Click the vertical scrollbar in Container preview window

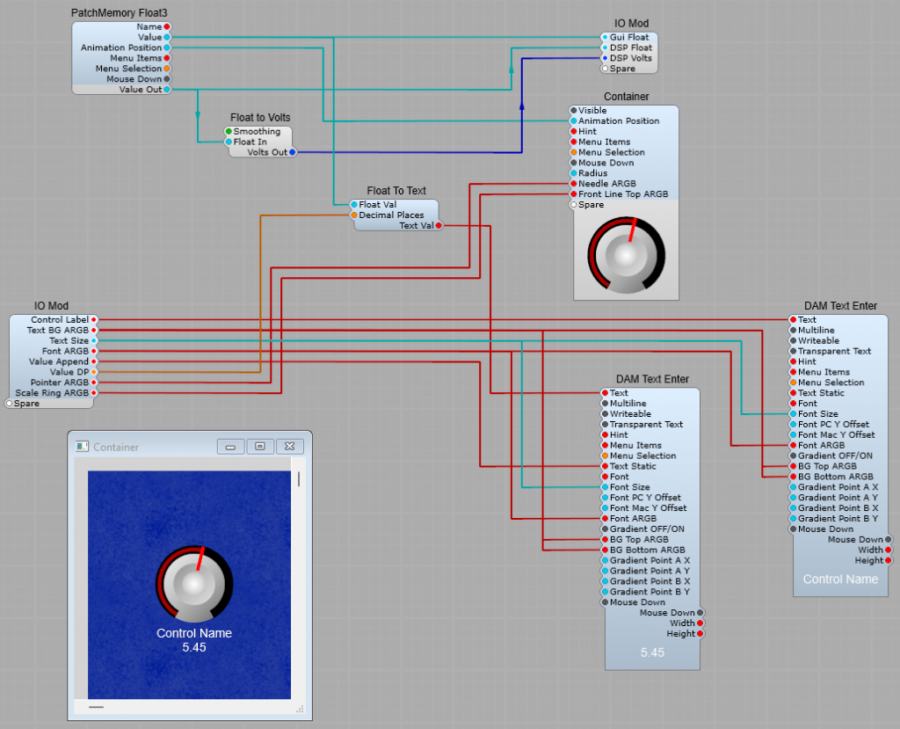click(x=298, y=479)
